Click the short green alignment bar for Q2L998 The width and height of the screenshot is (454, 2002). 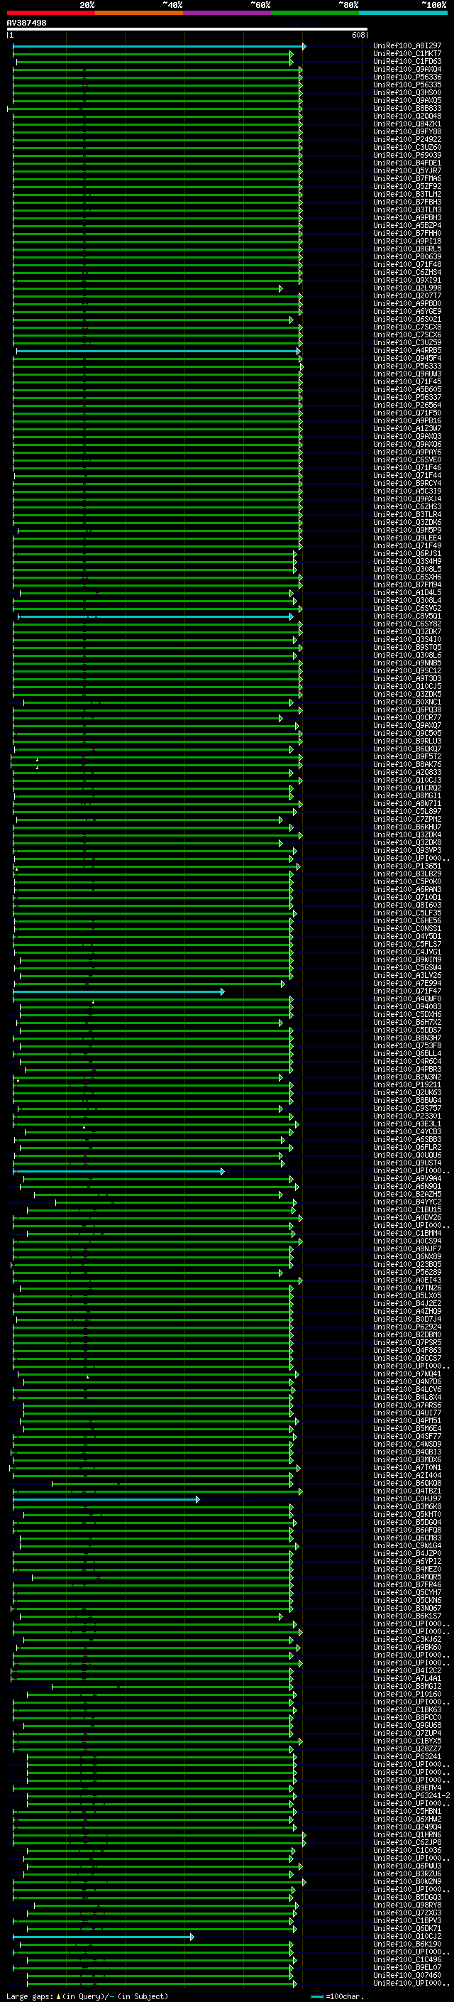click(148, 289)
